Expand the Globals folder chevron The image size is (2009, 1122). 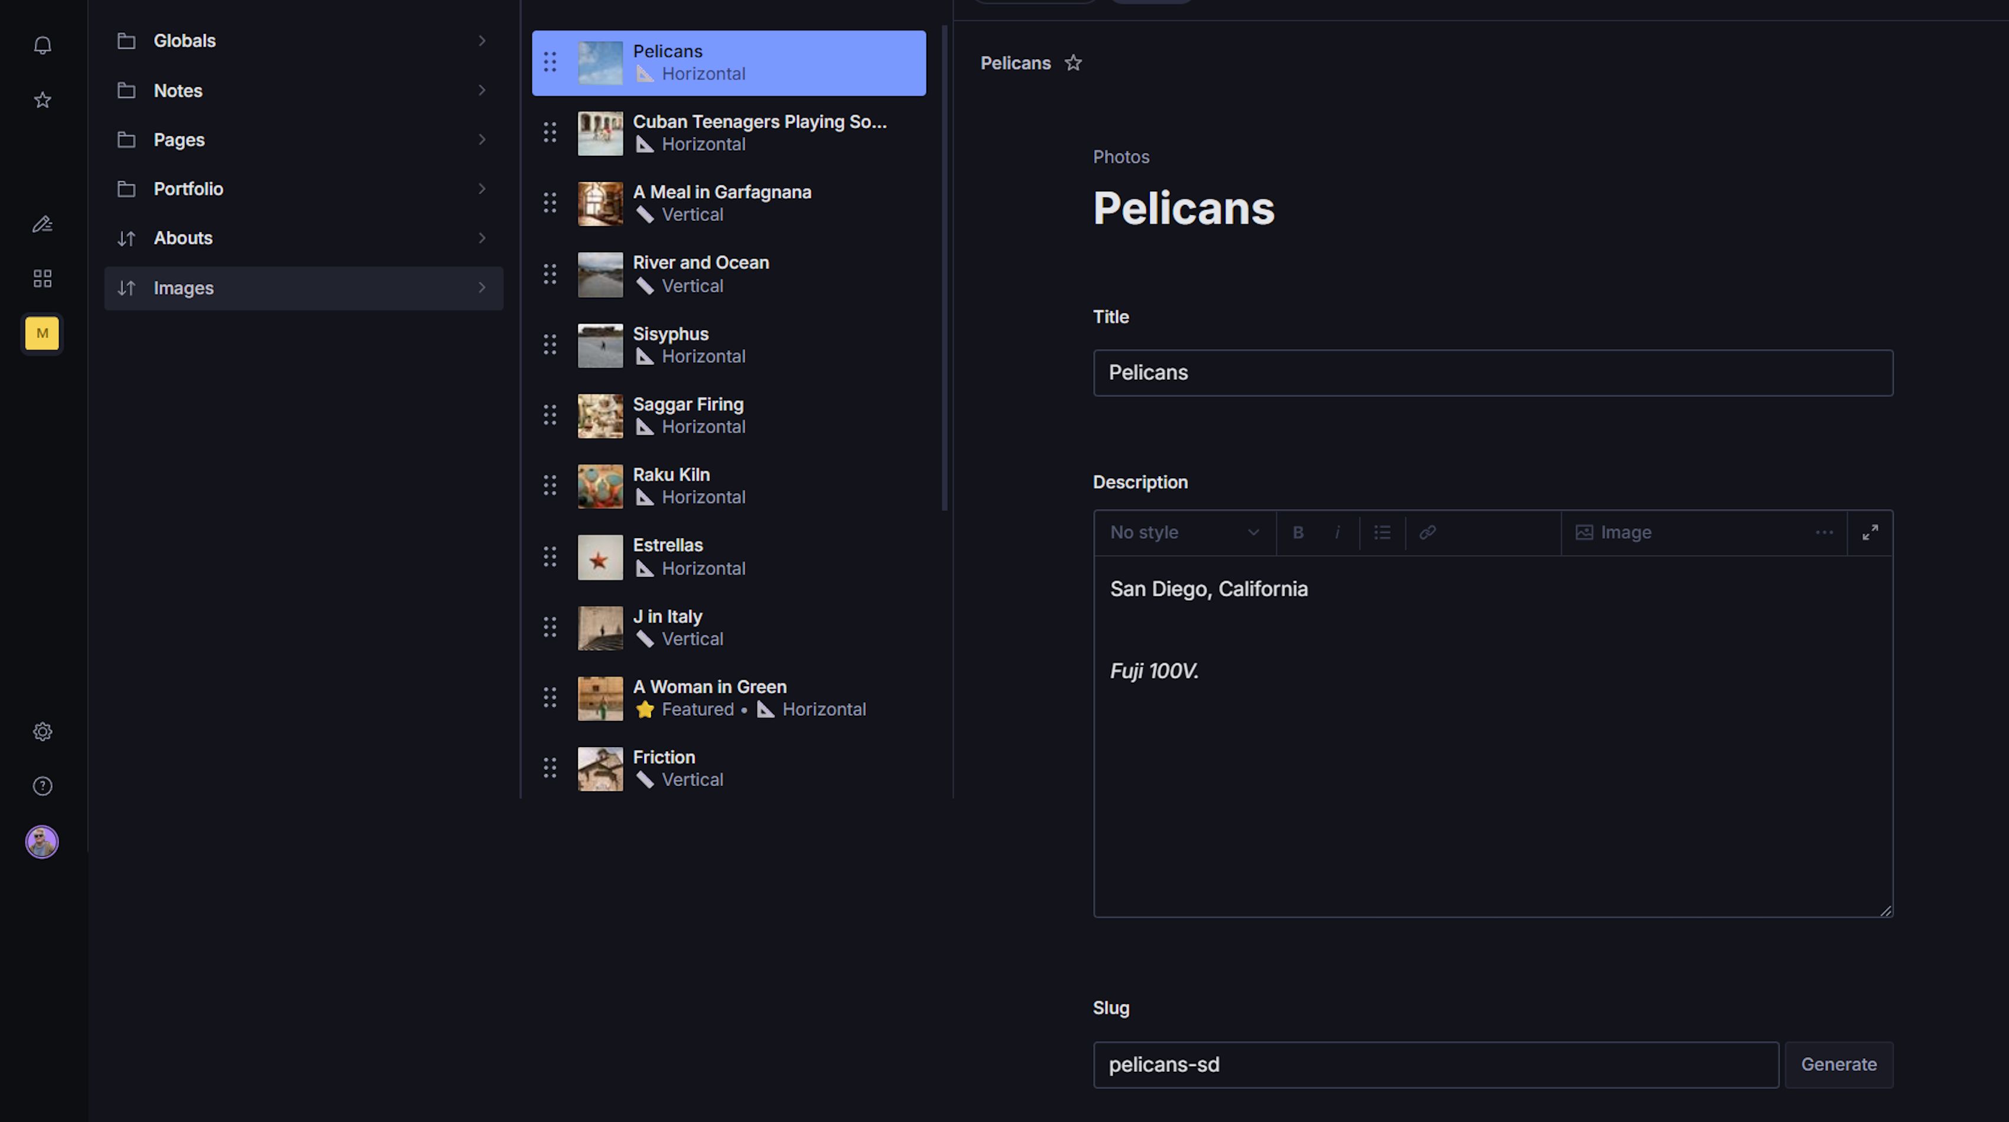481,41
